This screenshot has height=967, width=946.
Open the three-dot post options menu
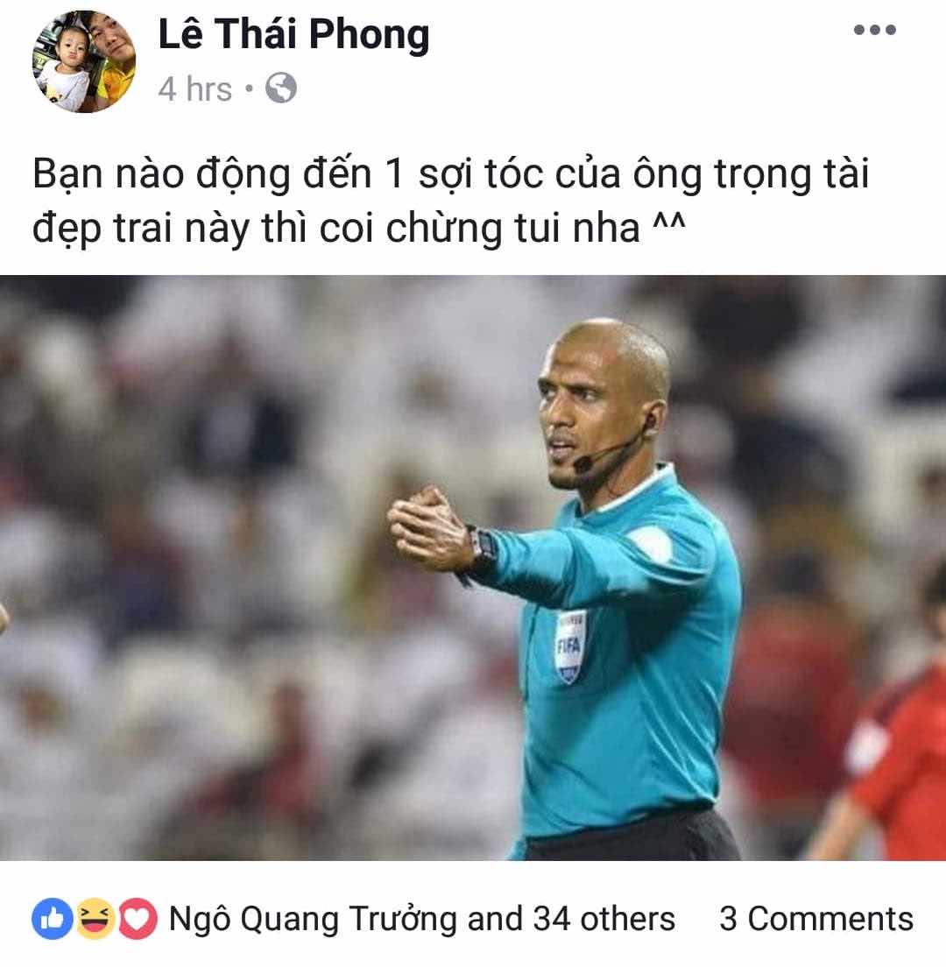coord(874,30)
